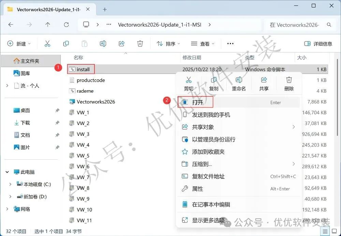Select the Vectorworks2026 installer file
Image resolution: width=341 pixels, height=236 pixels.
(x=96, y=102)
